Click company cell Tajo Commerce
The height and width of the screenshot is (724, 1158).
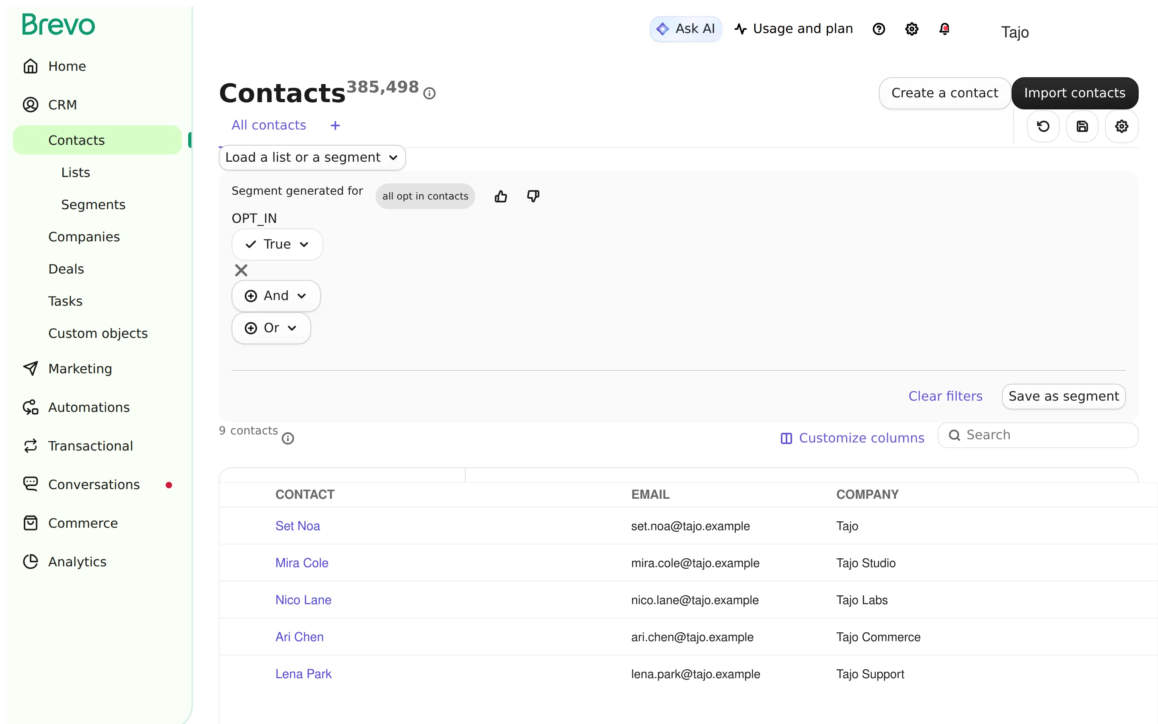click(878, 637)
